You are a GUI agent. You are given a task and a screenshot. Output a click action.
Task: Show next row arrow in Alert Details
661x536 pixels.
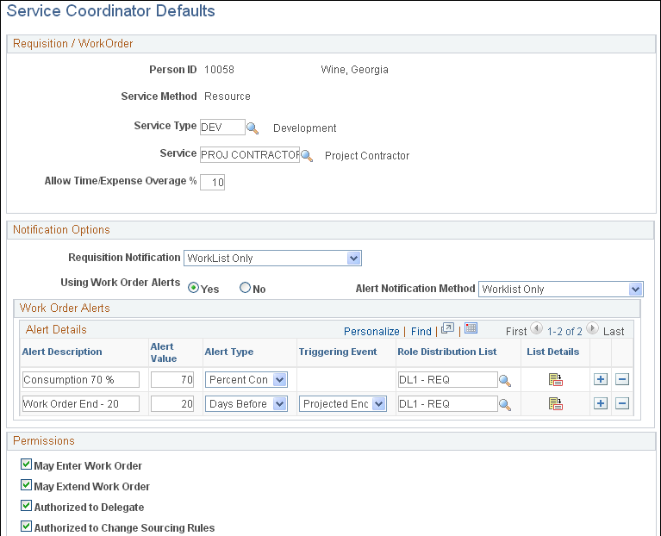click(x=592, y=327)
